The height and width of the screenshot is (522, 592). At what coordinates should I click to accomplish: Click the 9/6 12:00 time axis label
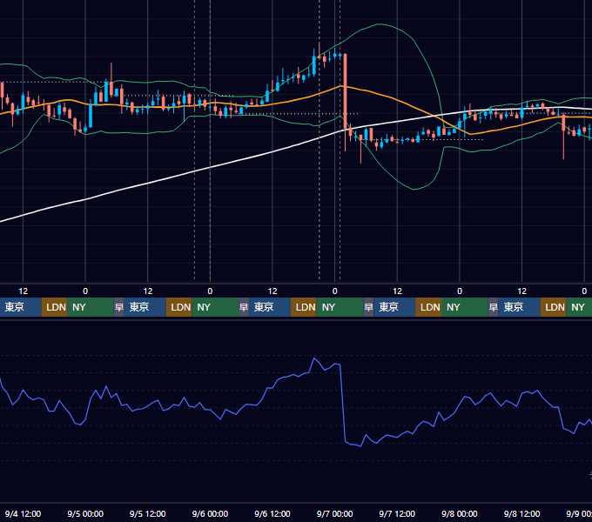pos(272,513)
